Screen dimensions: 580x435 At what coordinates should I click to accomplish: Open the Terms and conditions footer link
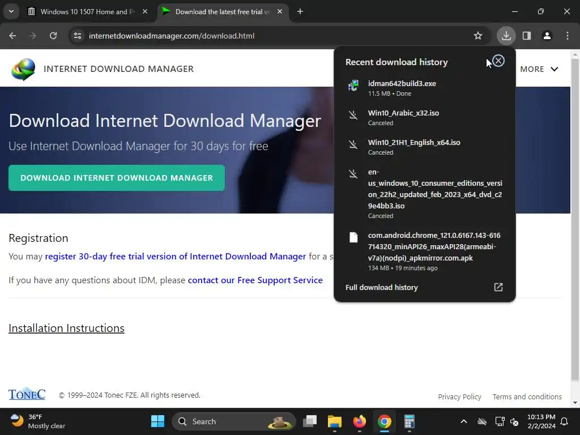[x=527, y=396]
